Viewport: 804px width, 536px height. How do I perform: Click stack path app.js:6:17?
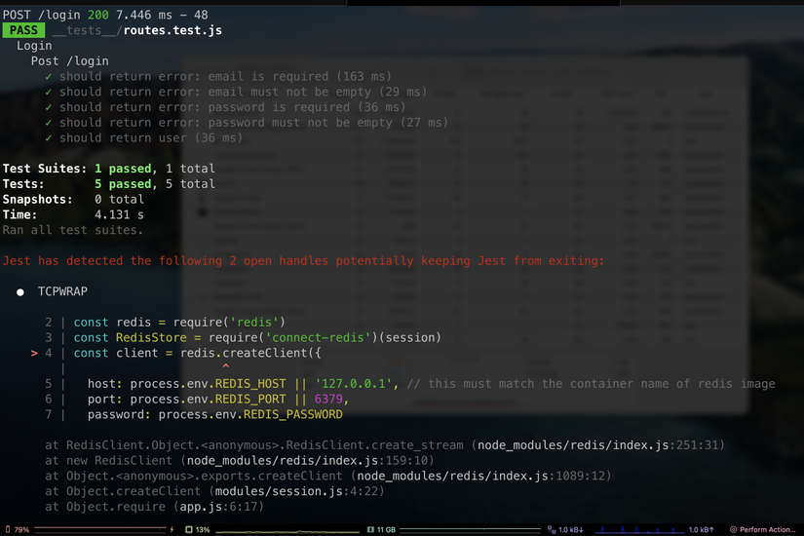218,507
